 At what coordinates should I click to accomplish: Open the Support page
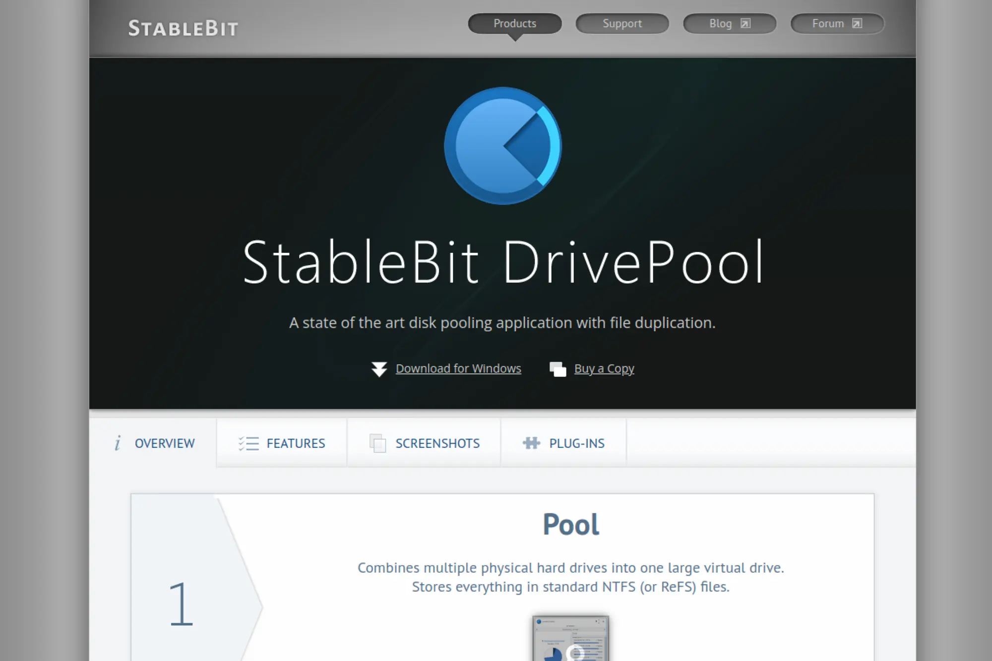coord(621,23)
